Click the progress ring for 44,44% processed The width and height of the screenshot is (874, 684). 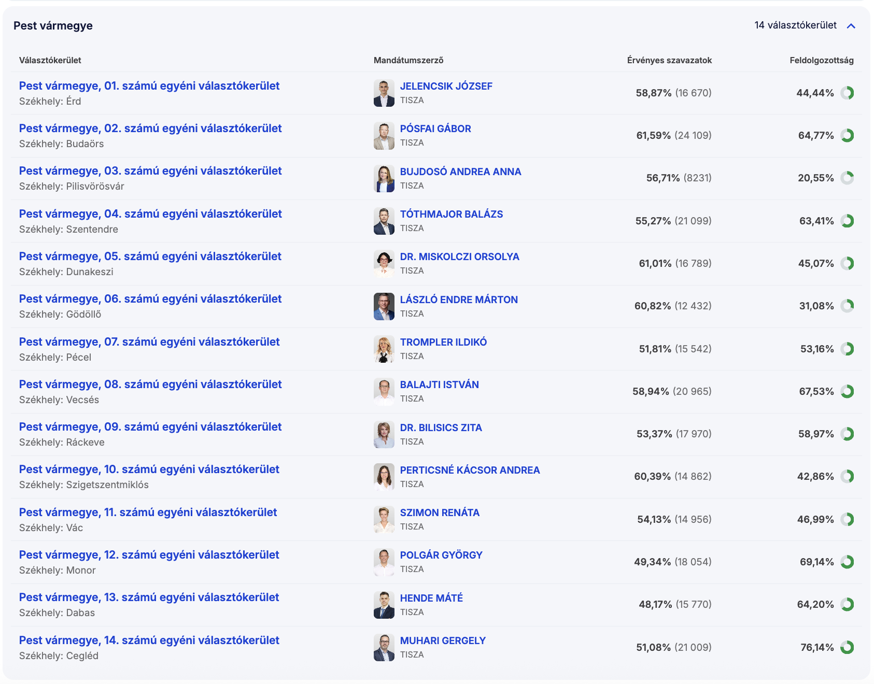click(847, 93)
